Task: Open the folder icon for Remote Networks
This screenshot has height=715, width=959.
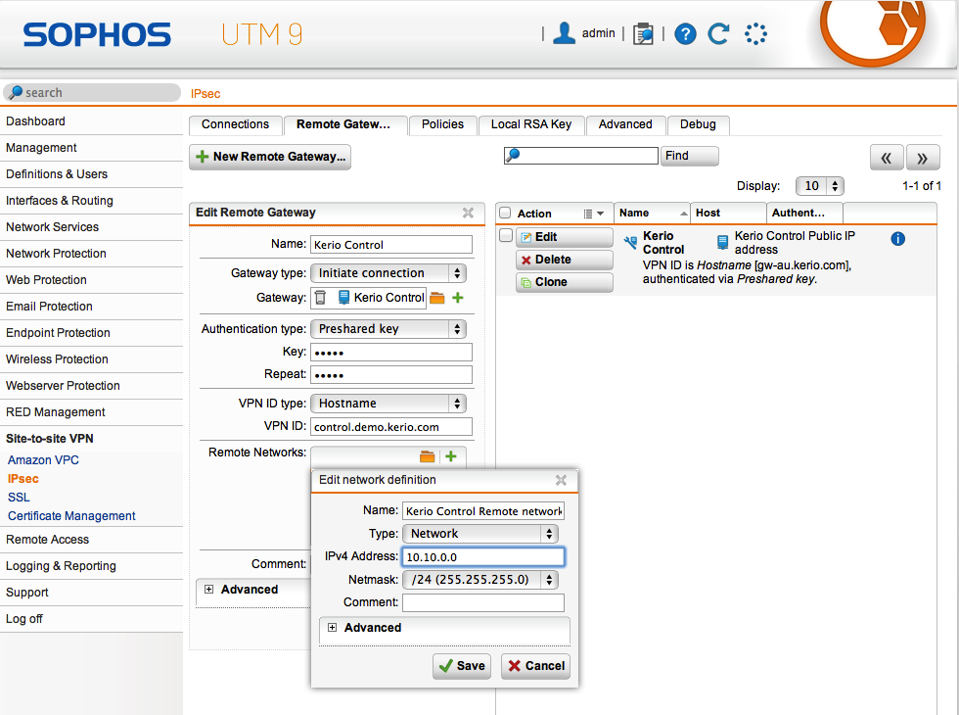Action: point(427,456)
